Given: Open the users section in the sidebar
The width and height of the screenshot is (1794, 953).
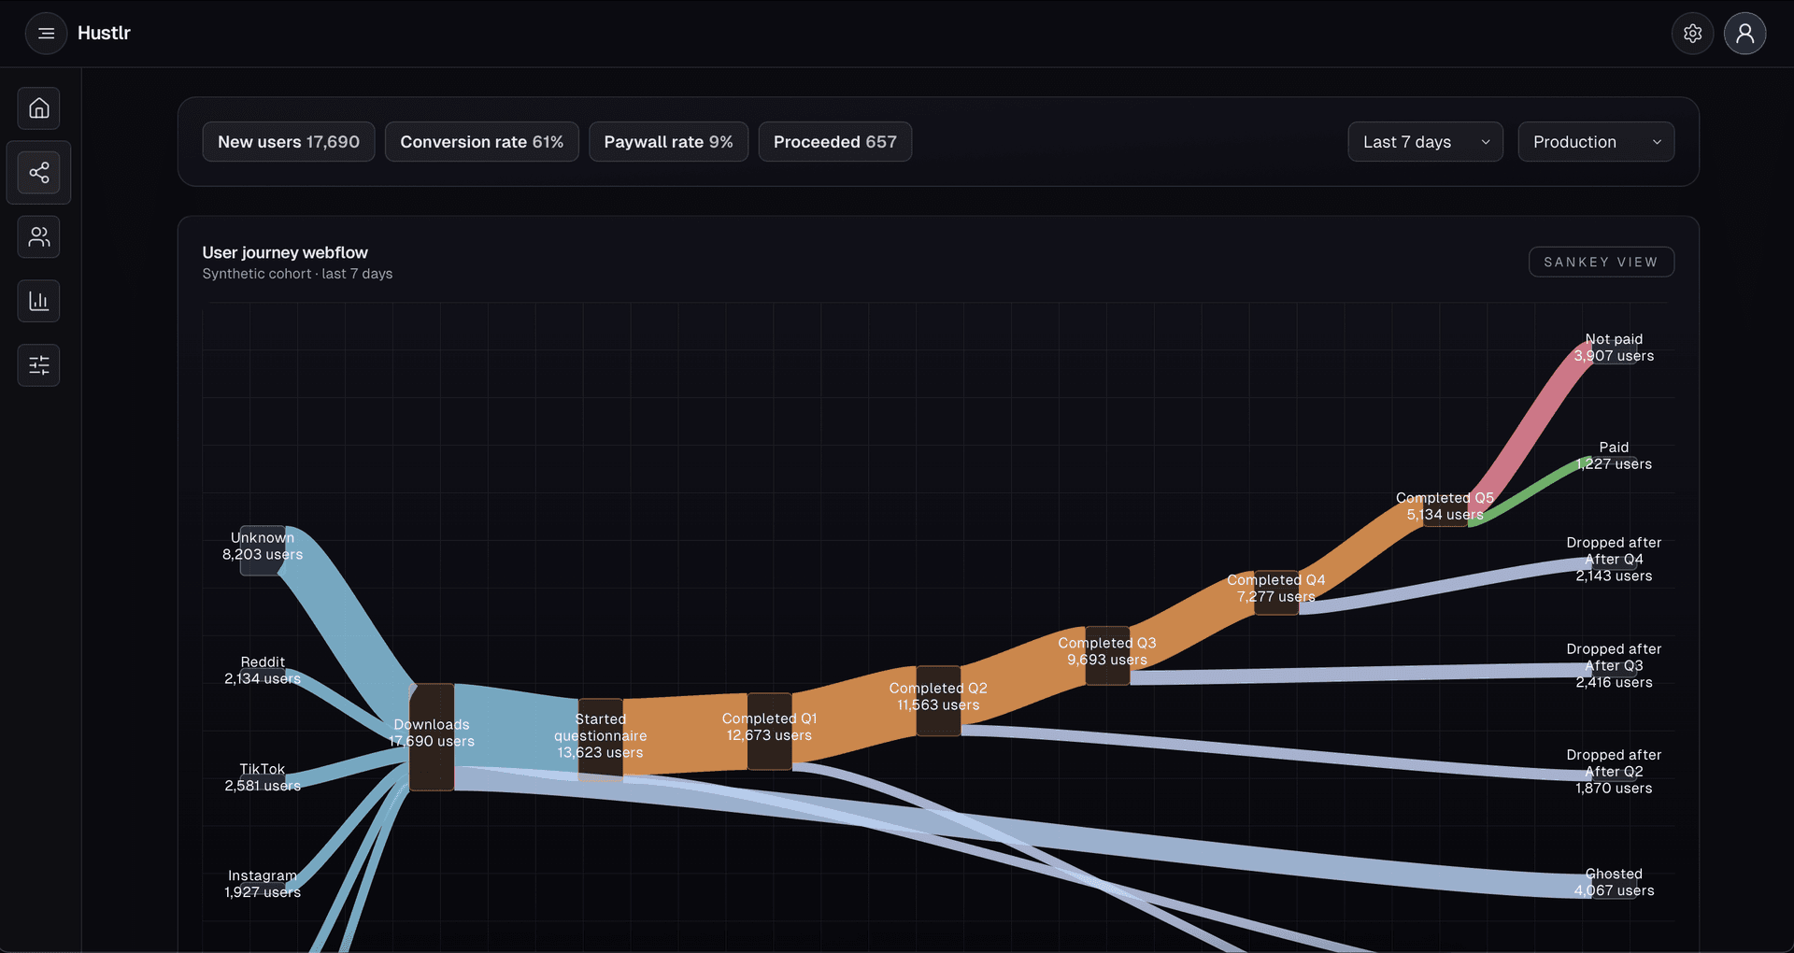Looking at the screenshot, I should pyautogui.click(x=38, y=236).
